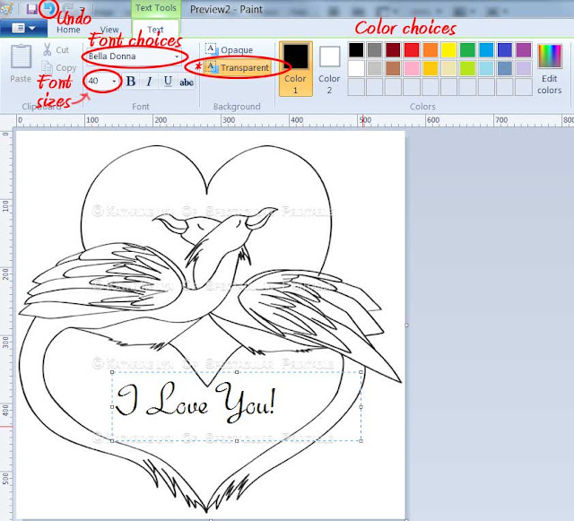574x521 pixels.
Task: Click the Copy icon
Action: tap(47, 67)
